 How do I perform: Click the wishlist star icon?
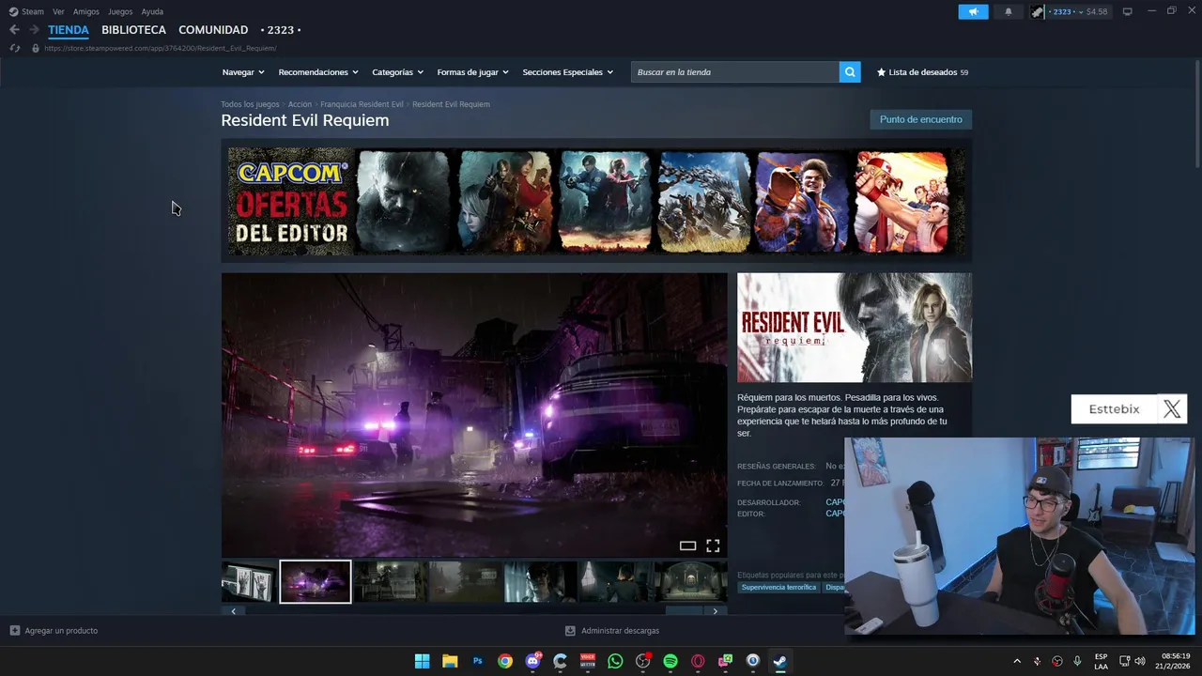click(881, 72)
